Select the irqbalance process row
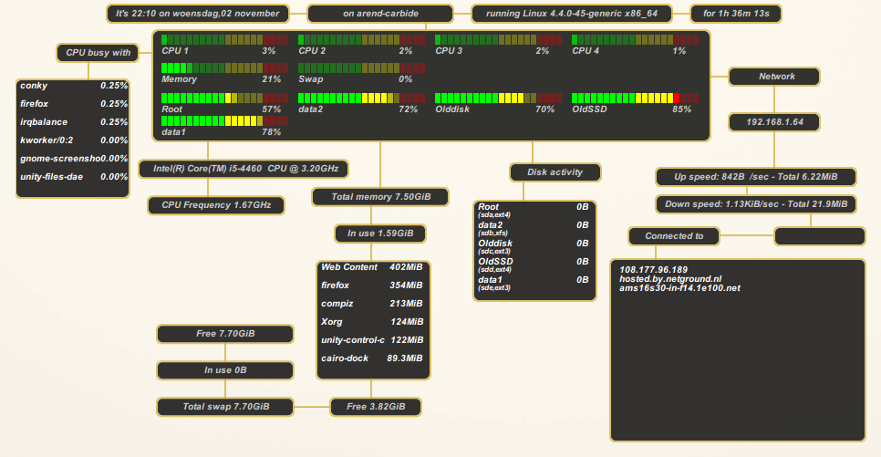 (x=74, y=122)
